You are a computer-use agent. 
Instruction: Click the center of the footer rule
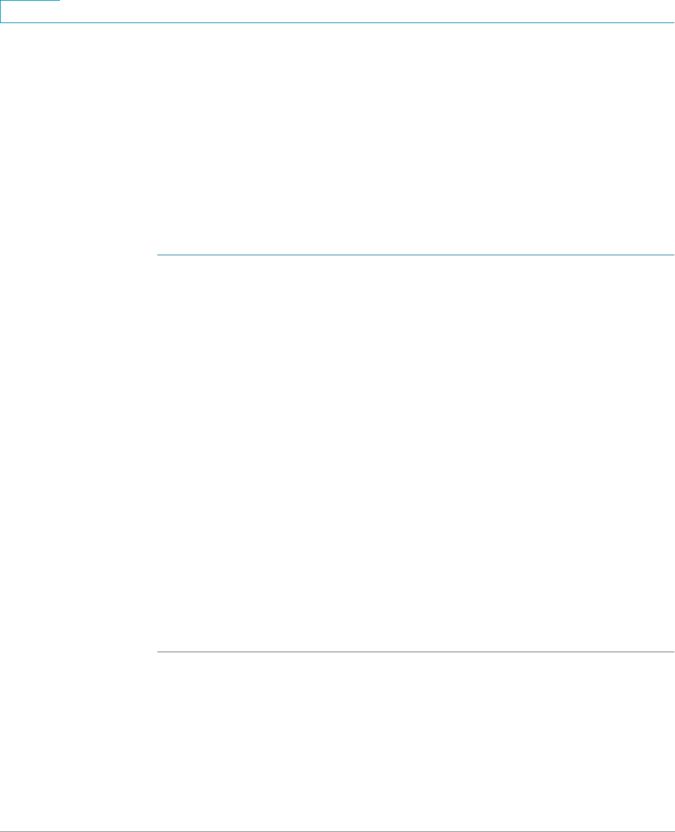coord(337,831)
